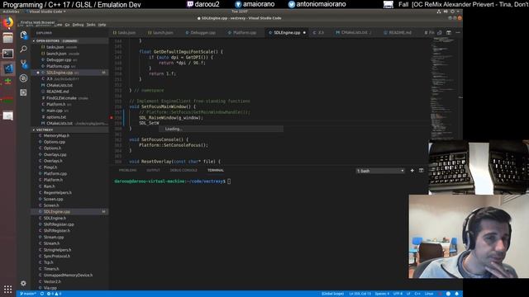Open notifications bell in the status bar
Viewport: 529px width, 297px height.
pos(457,294)
